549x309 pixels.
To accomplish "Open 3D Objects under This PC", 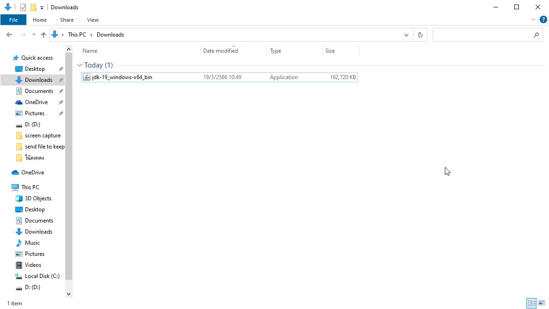I will [x=38, y=198].
